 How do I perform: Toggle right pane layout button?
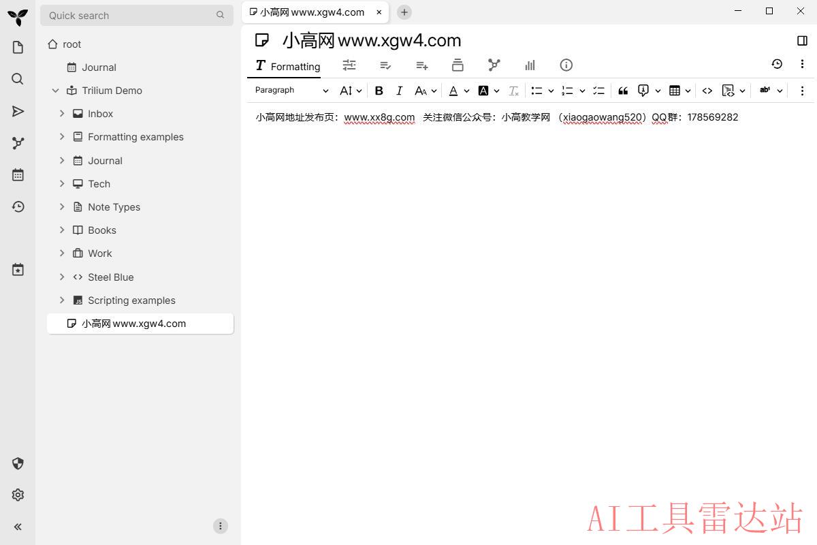point(802,41)
